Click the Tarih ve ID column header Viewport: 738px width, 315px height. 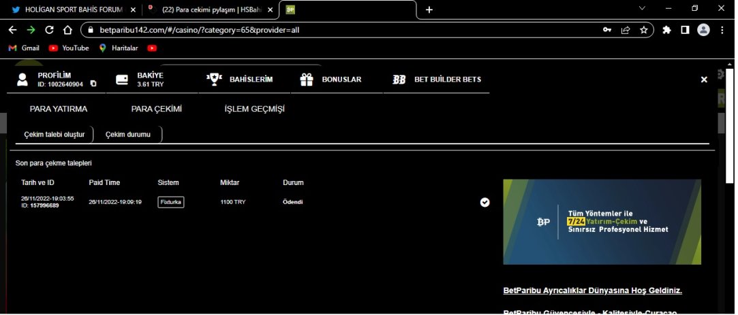point(37,182)
